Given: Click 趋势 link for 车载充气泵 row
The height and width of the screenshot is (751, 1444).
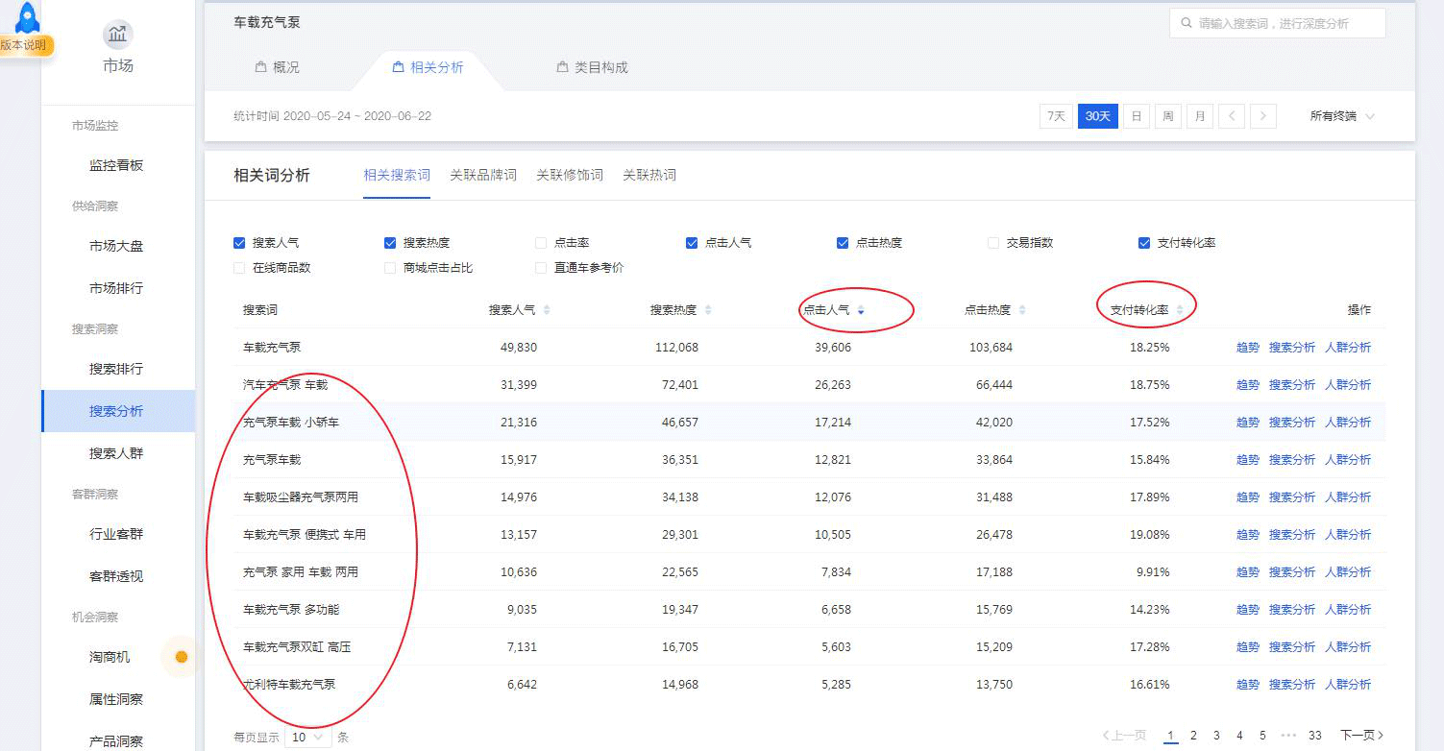Looking at the screenshot, I should pos(1247,348).
